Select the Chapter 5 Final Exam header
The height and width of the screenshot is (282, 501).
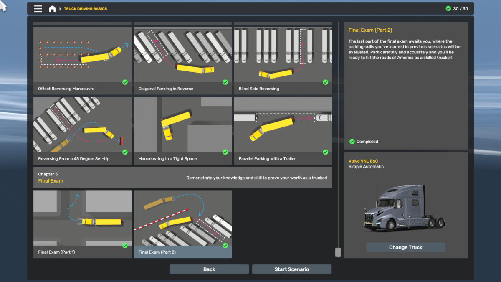click(182, 178)
